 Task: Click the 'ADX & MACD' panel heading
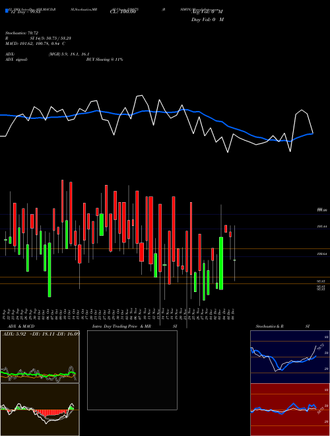click(21, 326)
